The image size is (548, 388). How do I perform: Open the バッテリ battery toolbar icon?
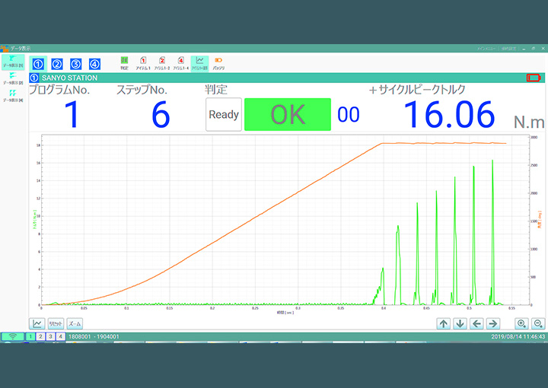point(218,62)
